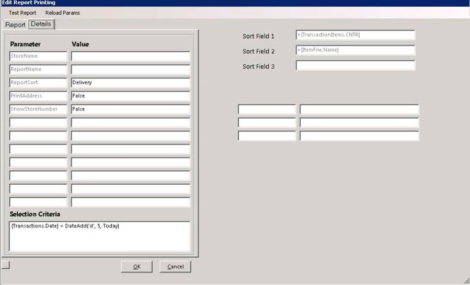Screen dimensions: 470x285
Task: Select the ShowStoreNumber value field
Action: point(131,109)
